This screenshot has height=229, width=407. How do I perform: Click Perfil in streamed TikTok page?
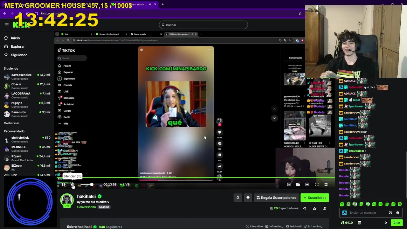click(66, 117)
